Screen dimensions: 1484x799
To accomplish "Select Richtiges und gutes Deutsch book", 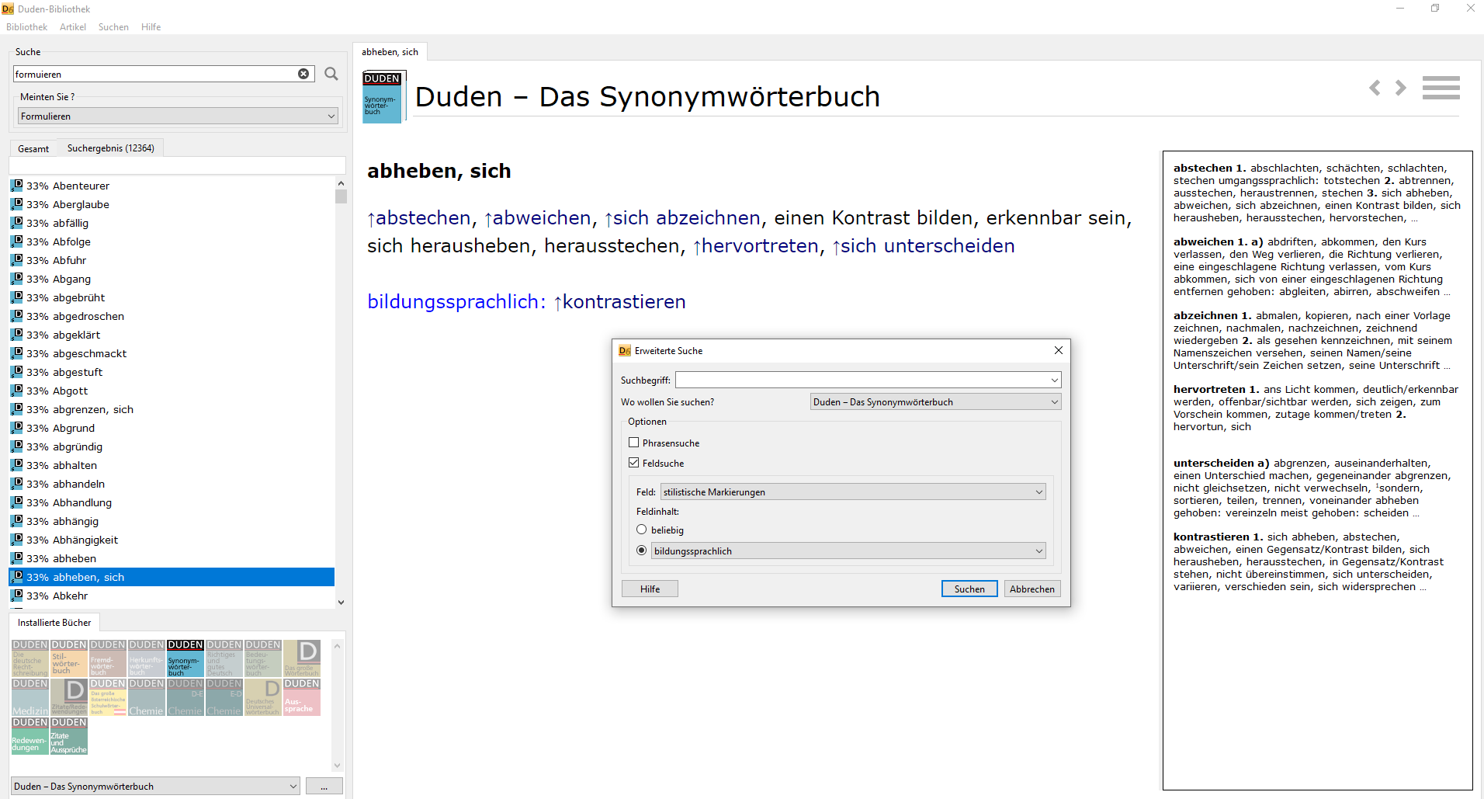I will [x=224, y=658].
